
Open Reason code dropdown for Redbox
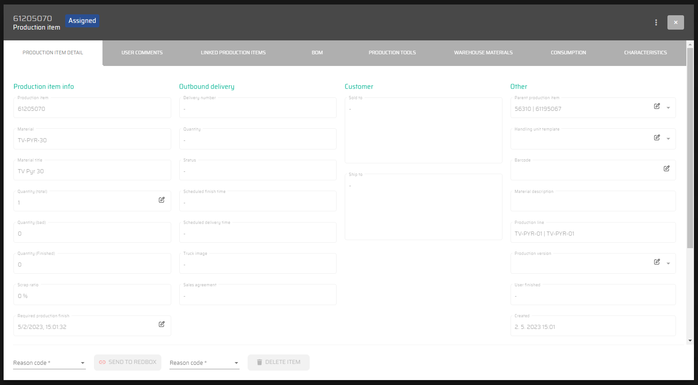coord(49,363)
